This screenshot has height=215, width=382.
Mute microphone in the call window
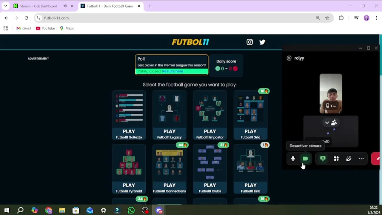293,159
